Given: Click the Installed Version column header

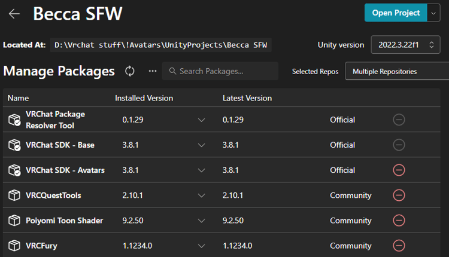Looking at the screenshot, I should [144, 98].
